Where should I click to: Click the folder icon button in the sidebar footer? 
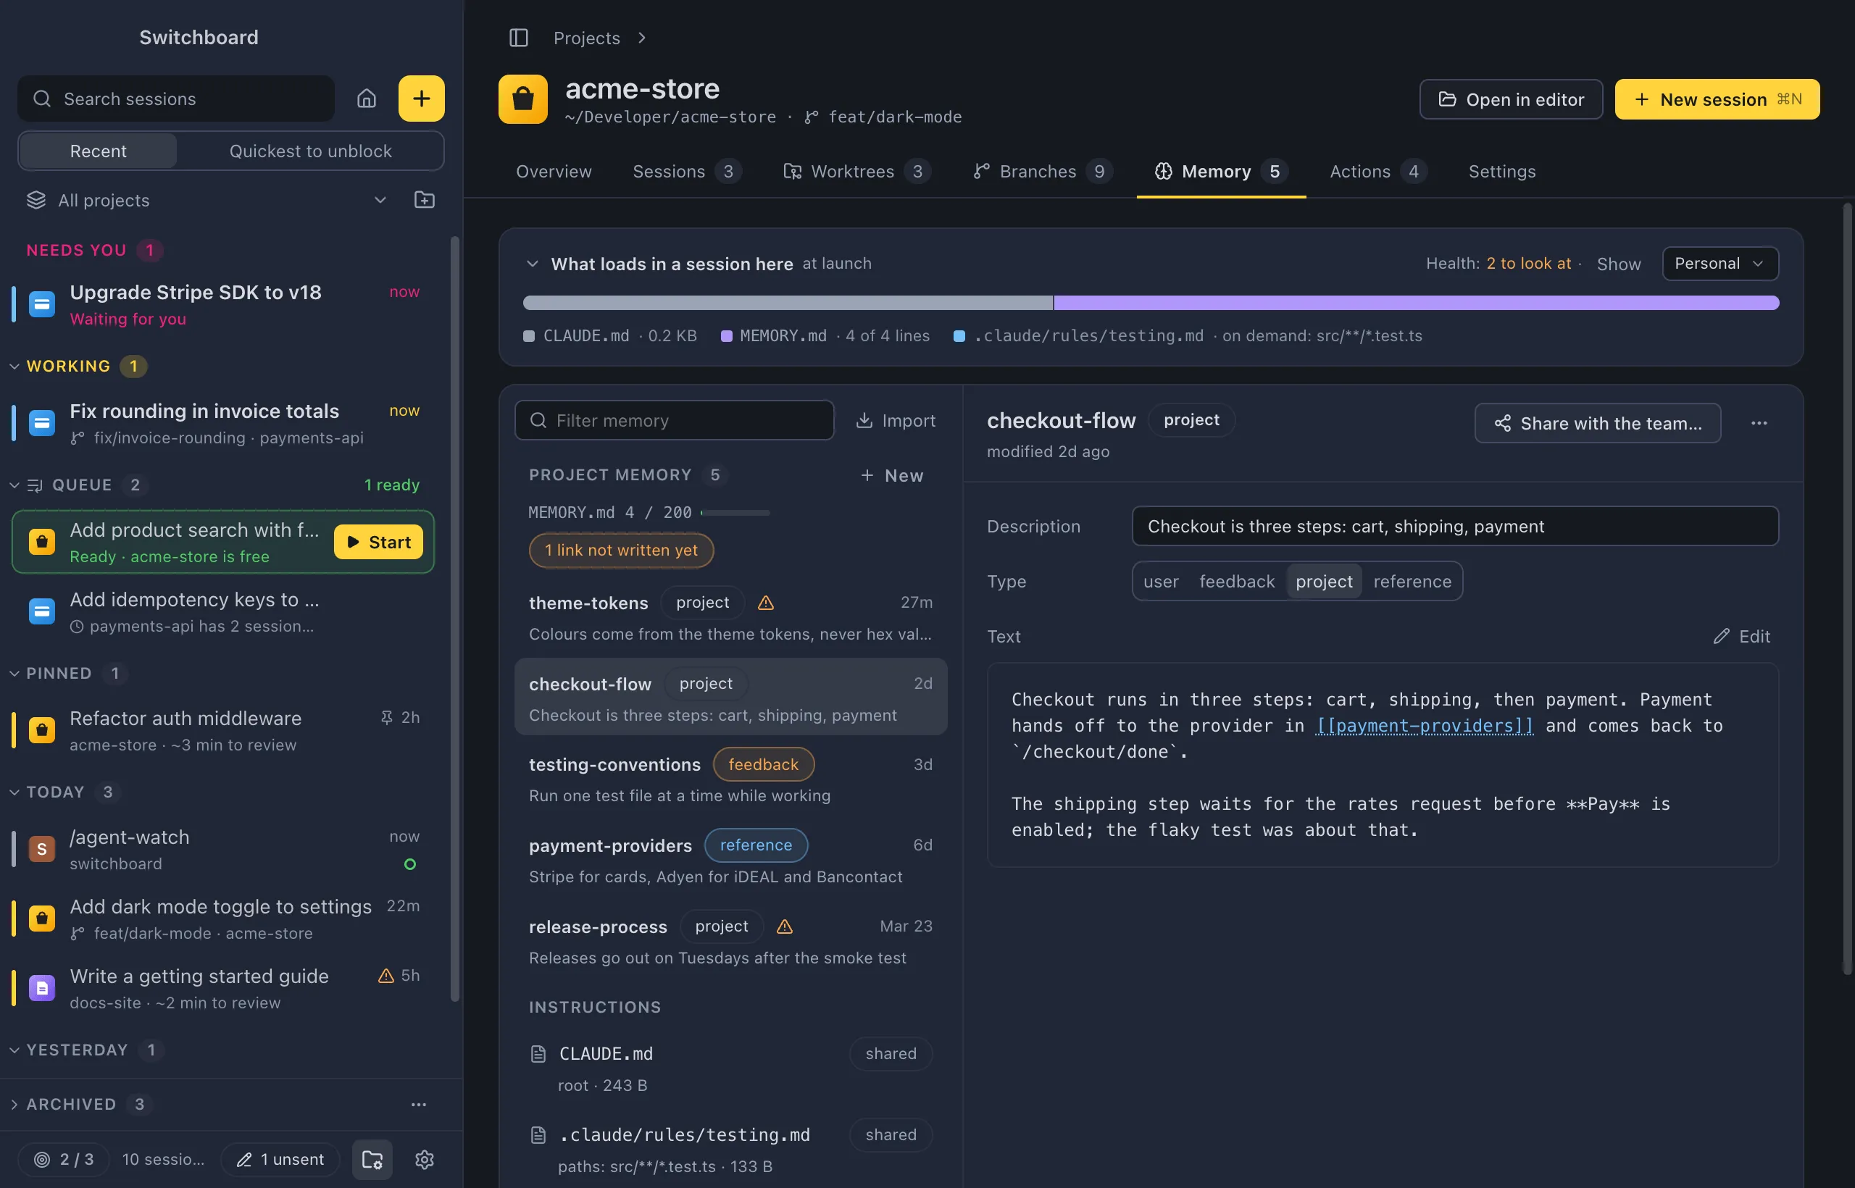[372, 1160]
